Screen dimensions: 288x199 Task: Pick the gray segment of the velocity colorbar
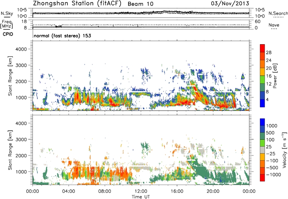coord(262,150)
